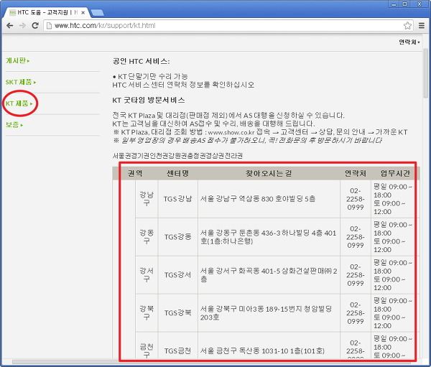
Task: Bookmark this page with the star icon
Action: point(407,26)
